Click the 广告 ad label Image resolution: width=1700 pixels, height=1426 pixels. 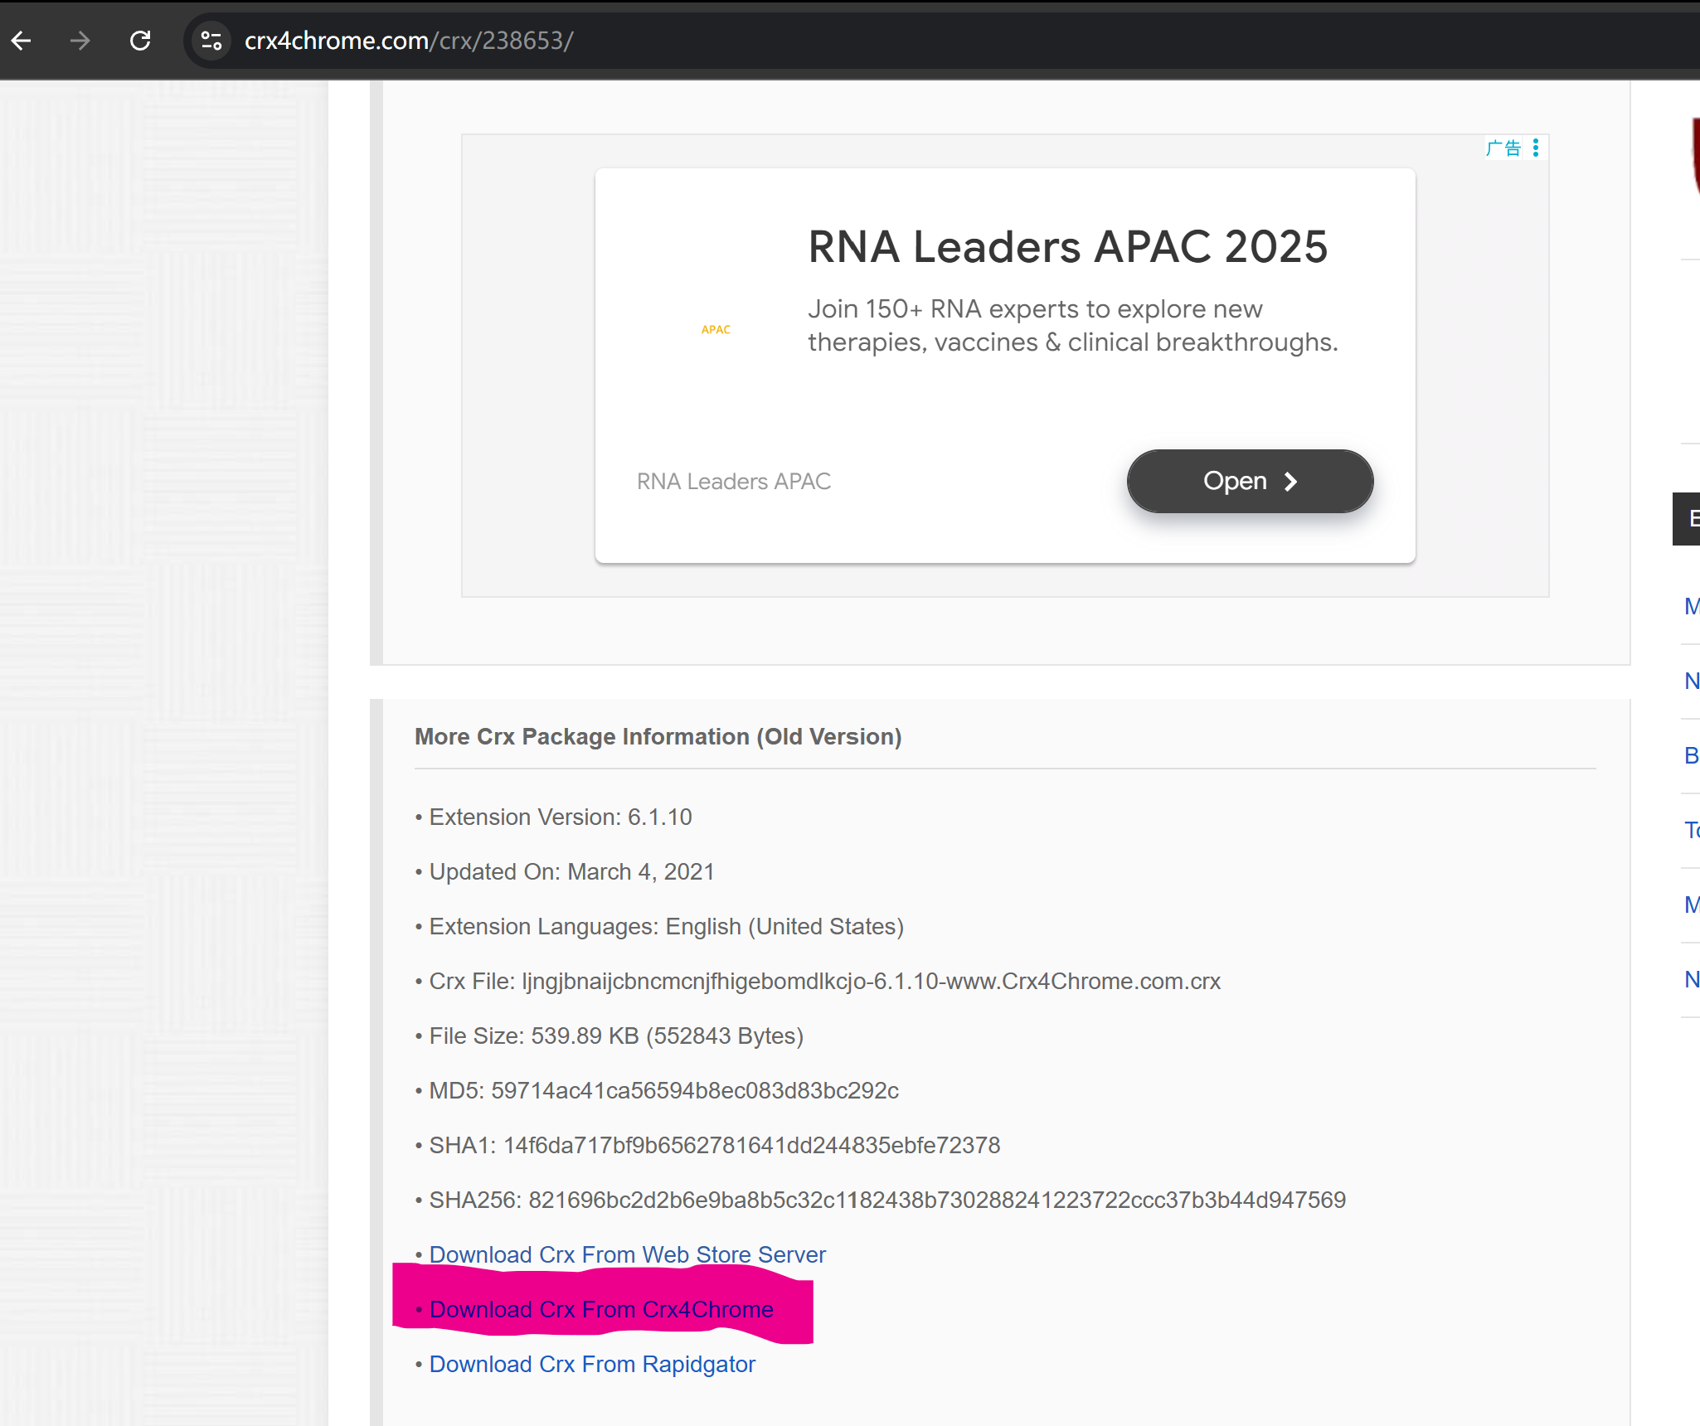pos(1503,148)
